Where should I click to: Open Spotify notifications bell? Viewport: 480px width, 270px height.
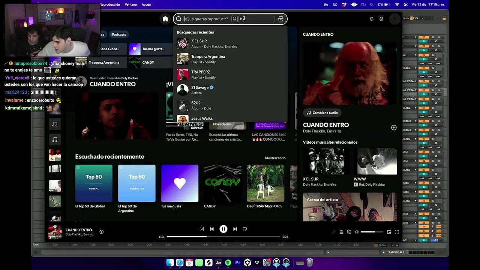[x=372, y=19]
